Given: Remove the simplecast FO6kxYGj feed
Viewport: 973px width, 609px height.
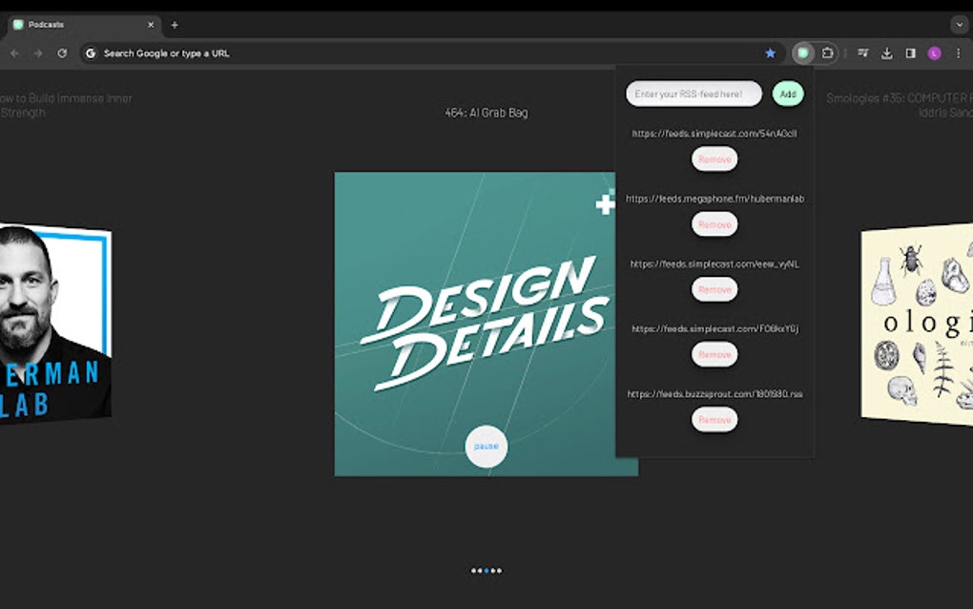Looking at the screenshot, I should 714,354.
